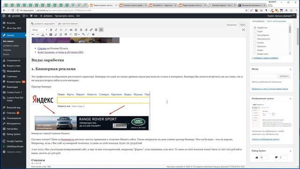
Task: Undo the last edit
Action: coord(83,34)
